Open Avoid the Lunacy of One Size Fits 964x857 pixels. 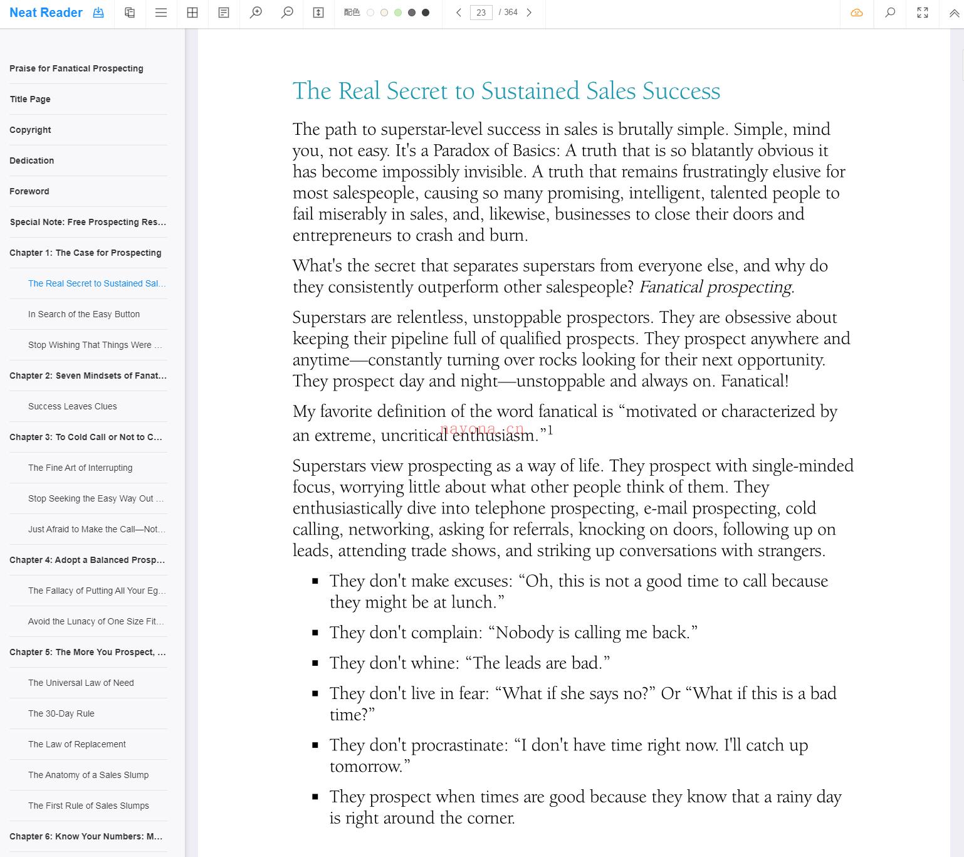point(96,621)
